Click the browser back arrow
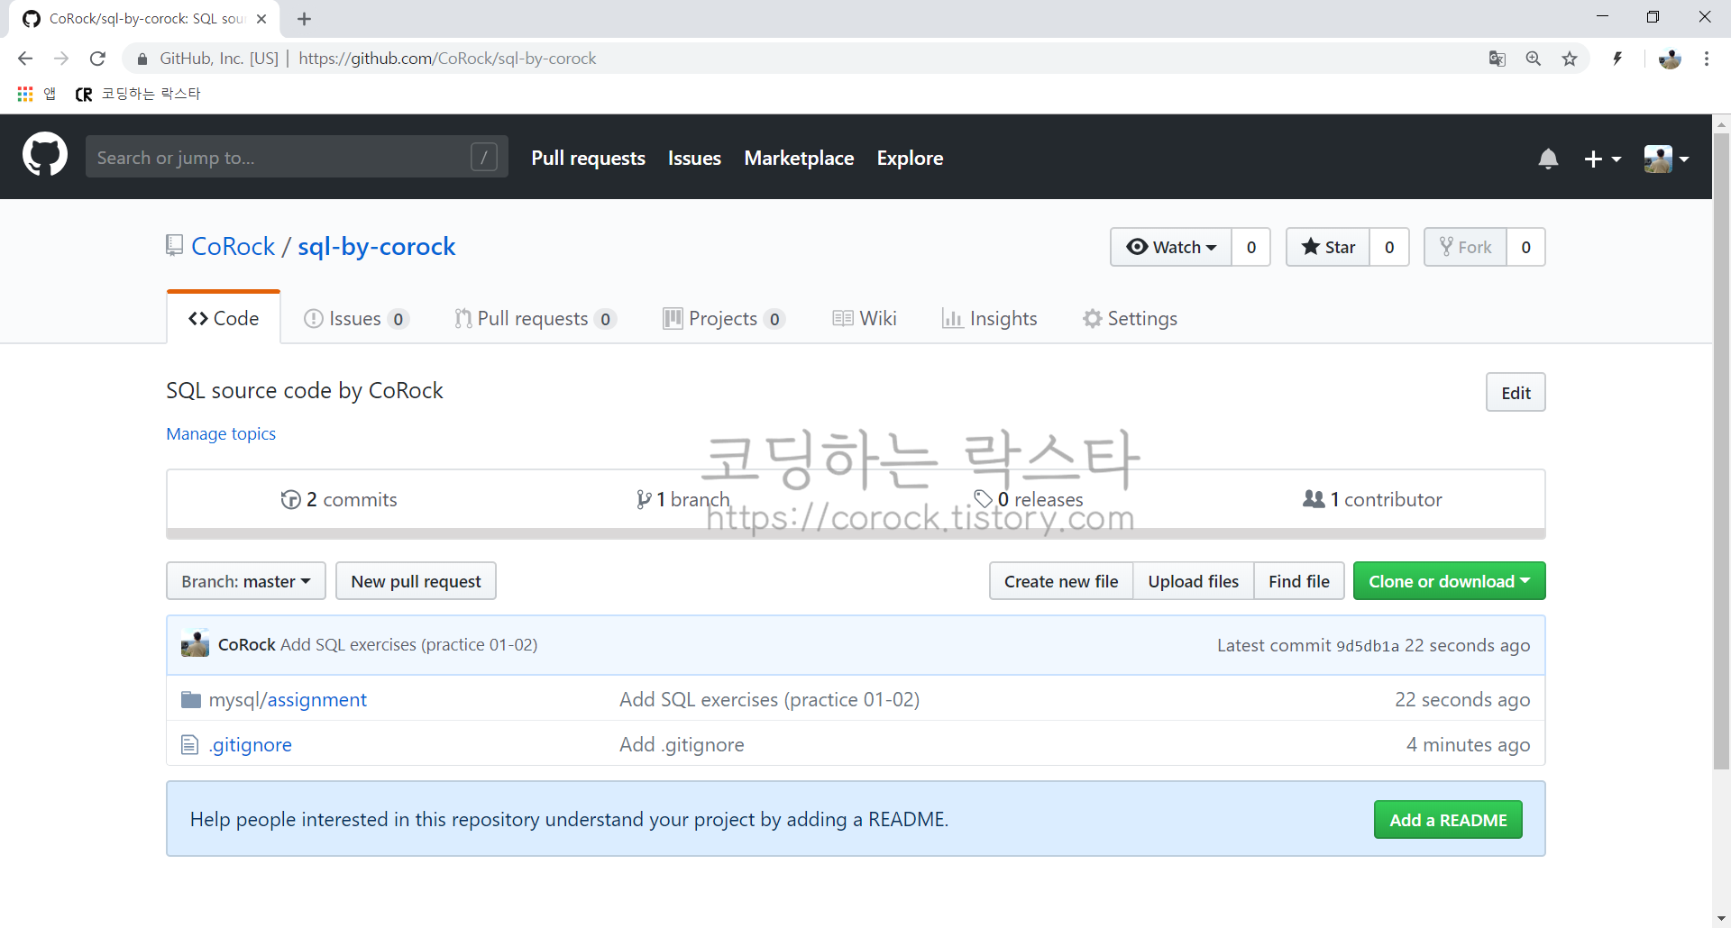 coord(25,59)
